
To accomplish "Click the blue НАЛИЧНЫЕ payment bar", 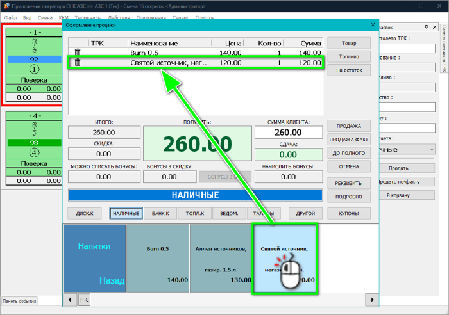I will [x=195, y=195].
